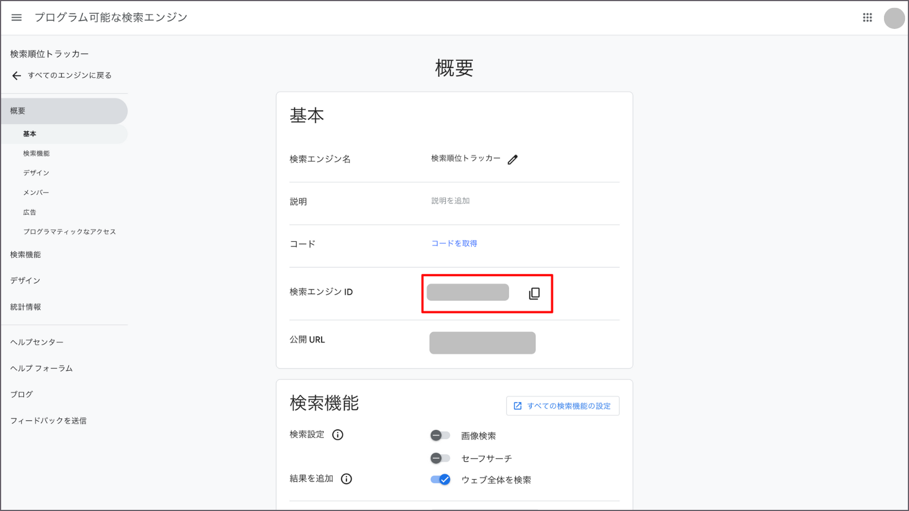The image size is (909, 511).
Task: Open the メンバー sidebar item
Action: [36, 192]
